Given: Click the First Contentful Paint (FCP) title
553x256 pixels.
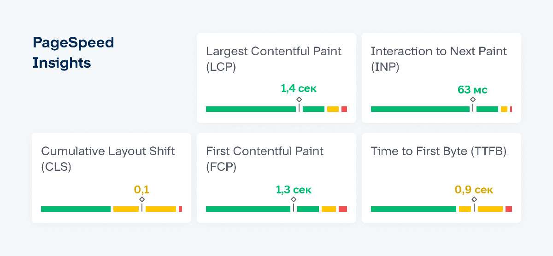Looking at the screenshot, I should tap(265, 159).
